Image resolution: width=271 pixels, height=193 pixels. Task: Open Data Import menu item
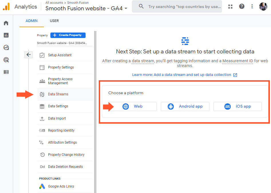(x=65, y=118)
